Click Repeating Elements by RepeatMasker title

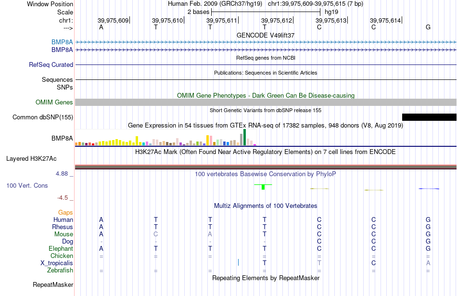coord(266,278)
